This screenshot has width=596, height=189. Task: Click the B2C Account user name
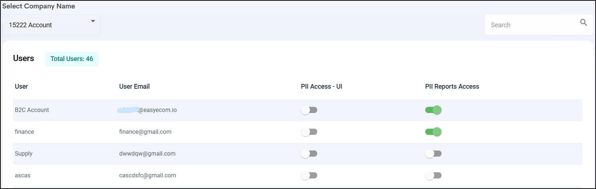click(32, 110)
